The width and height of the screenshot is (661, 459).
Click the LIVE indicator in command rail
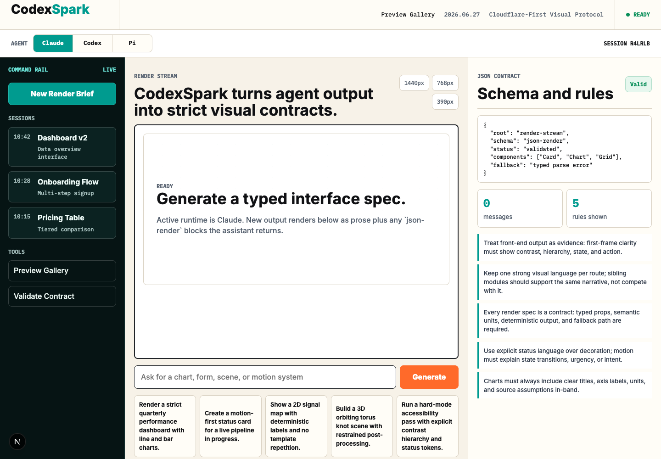pos(109,70)
